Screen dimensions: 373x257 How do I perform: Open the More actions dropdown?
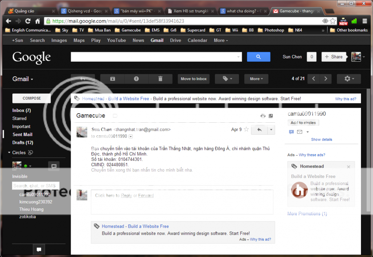pyautogui.click(x=256, y=79)
